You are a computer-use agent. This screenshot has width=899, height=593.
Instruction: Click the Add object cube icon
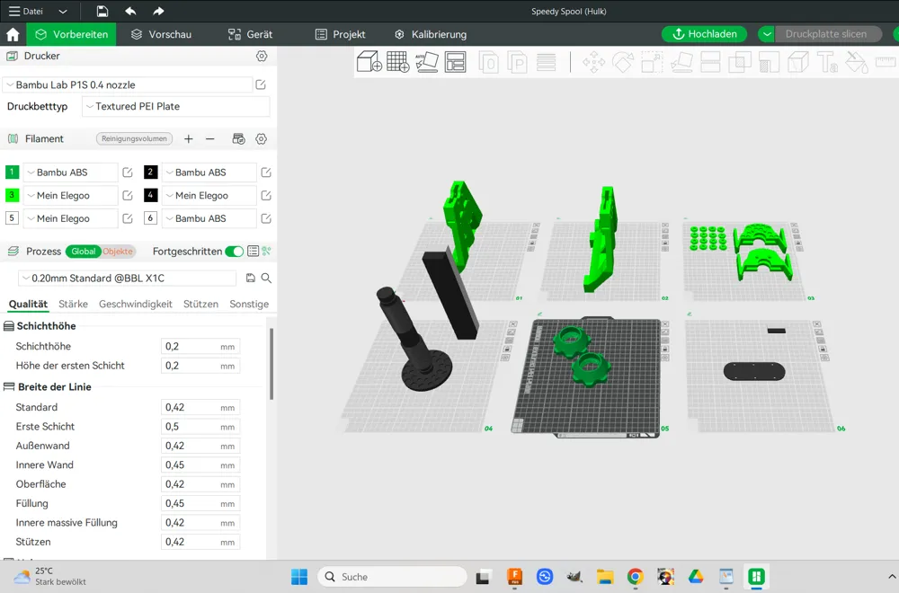coord(369,62)
